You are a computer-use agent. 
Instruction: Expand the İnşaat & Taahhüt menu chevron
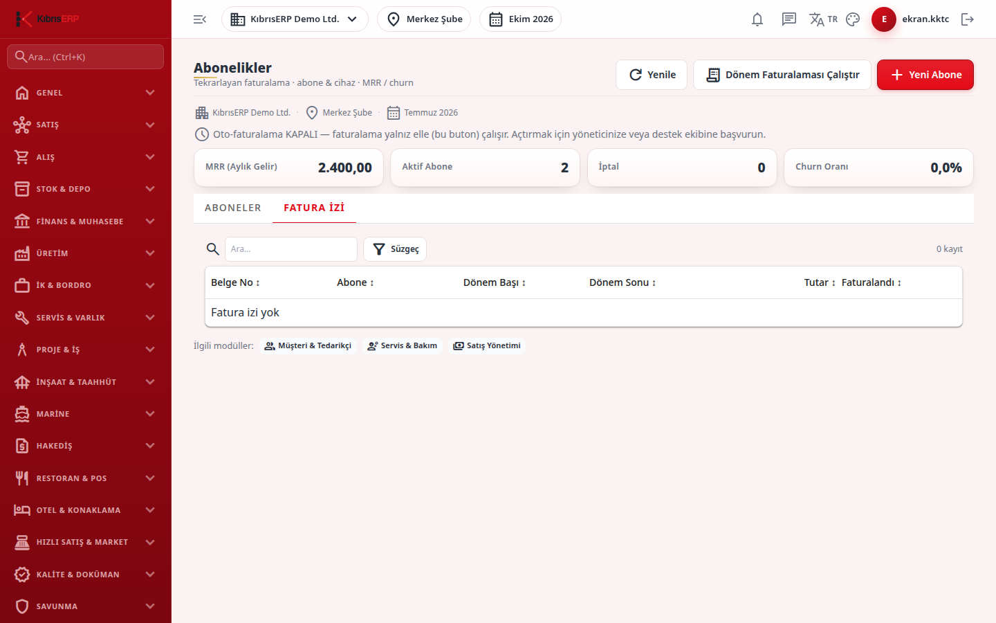tap(150, 382)
